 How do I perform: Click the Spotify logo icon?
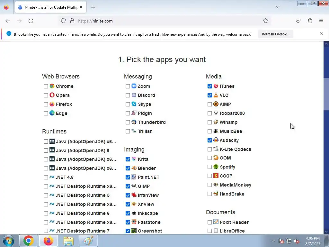tap(216, 167)
